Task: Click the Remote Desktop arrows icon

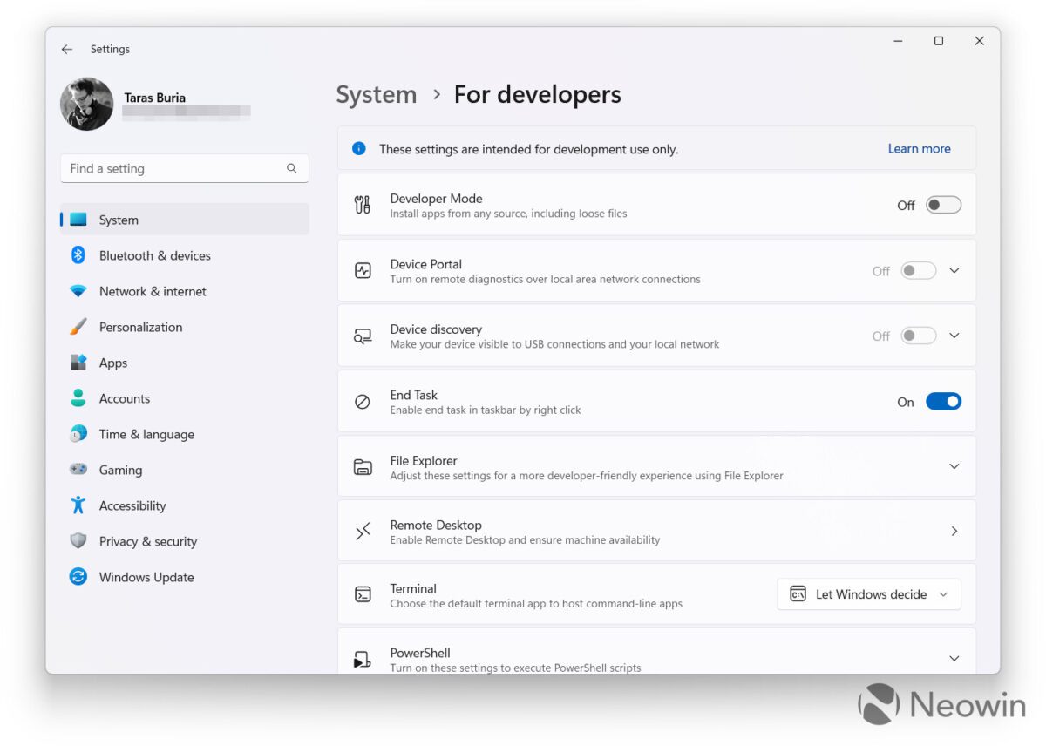Action: tap(363, 532)
